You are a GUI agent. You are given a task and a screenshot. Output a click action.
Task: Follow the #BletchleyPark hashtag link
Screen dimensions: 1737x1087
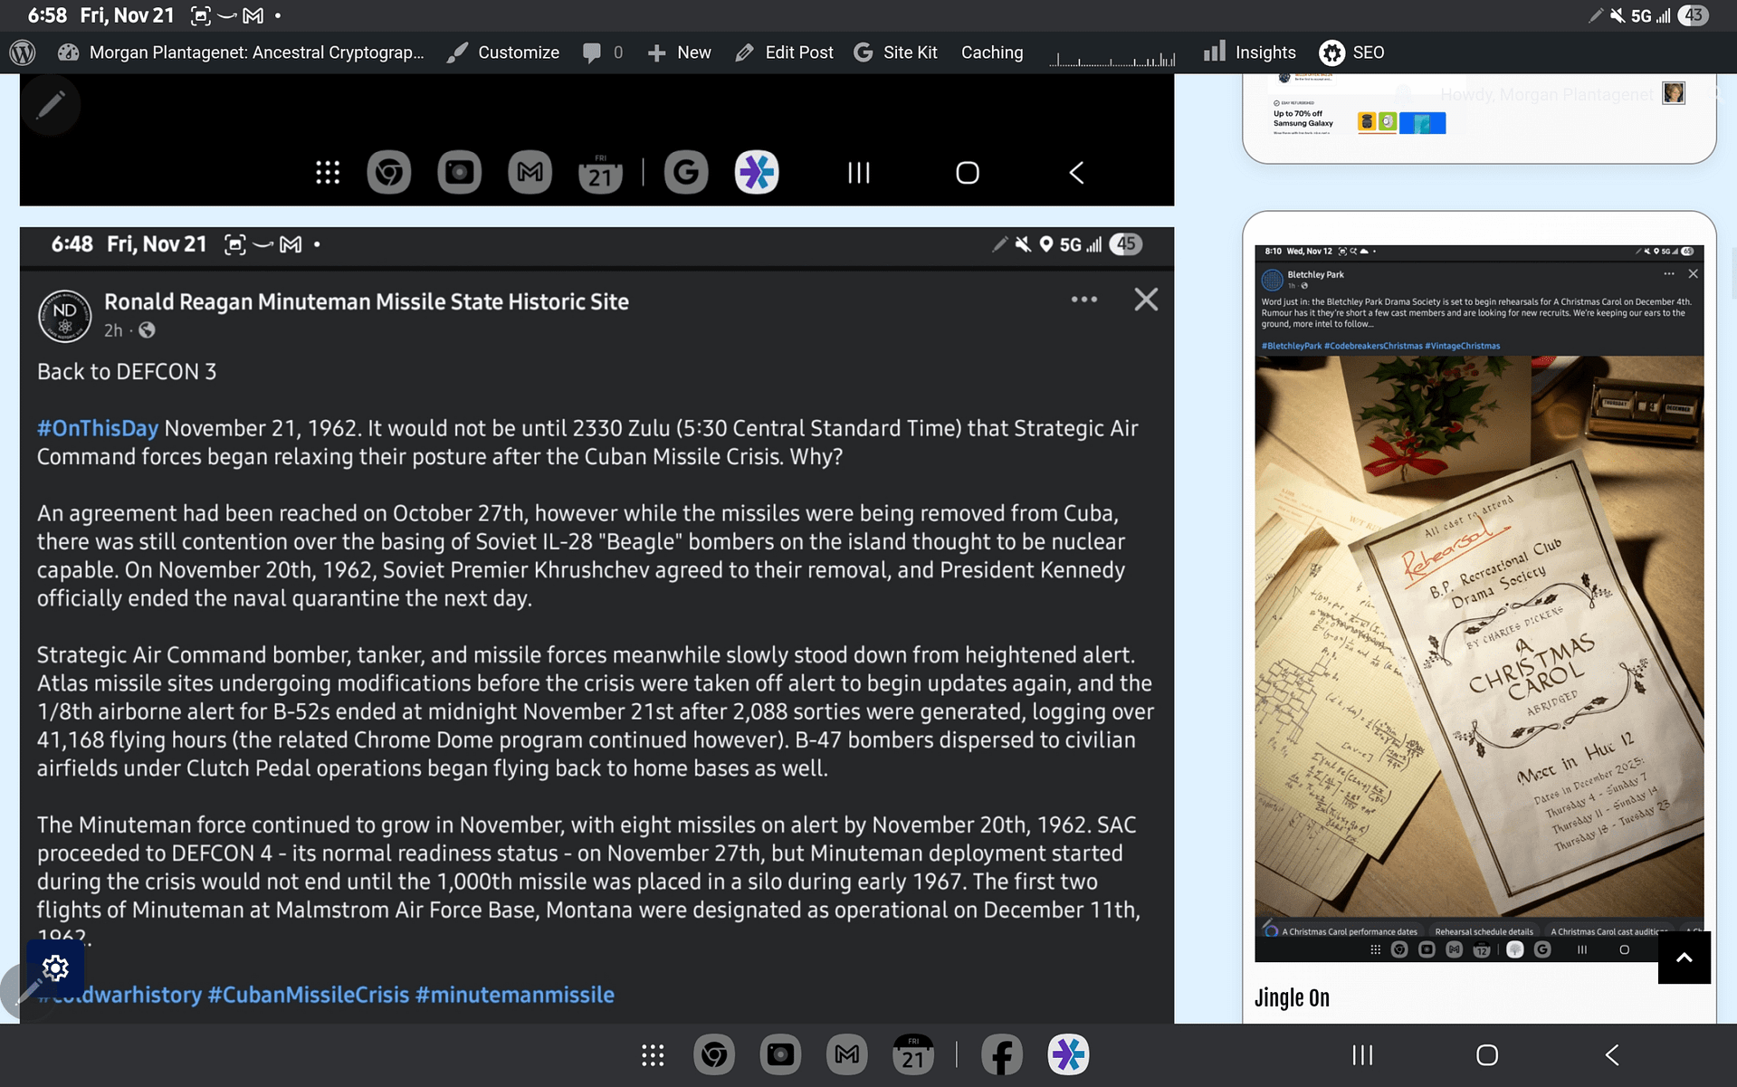1291,346
